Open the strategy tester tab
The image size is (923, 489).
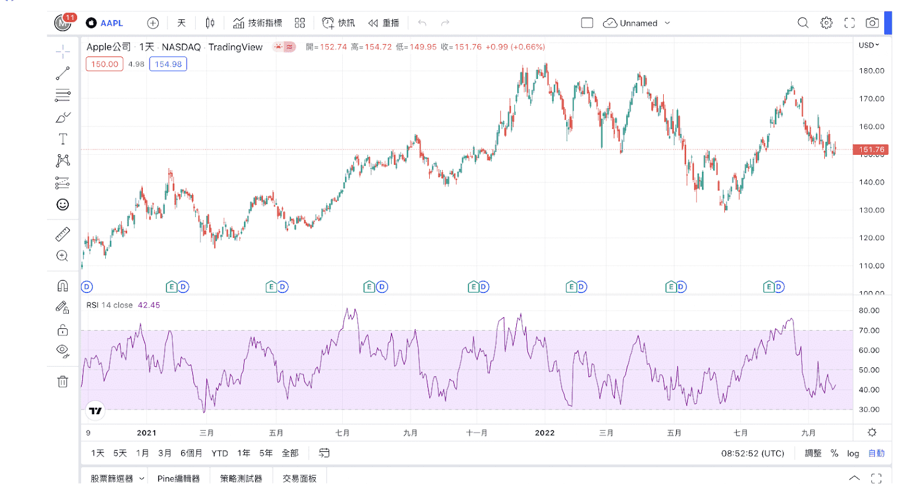(241, 478)
